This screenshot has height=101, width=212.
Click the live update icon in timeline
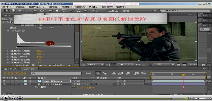pyautogui.click(x=98, y=73)
